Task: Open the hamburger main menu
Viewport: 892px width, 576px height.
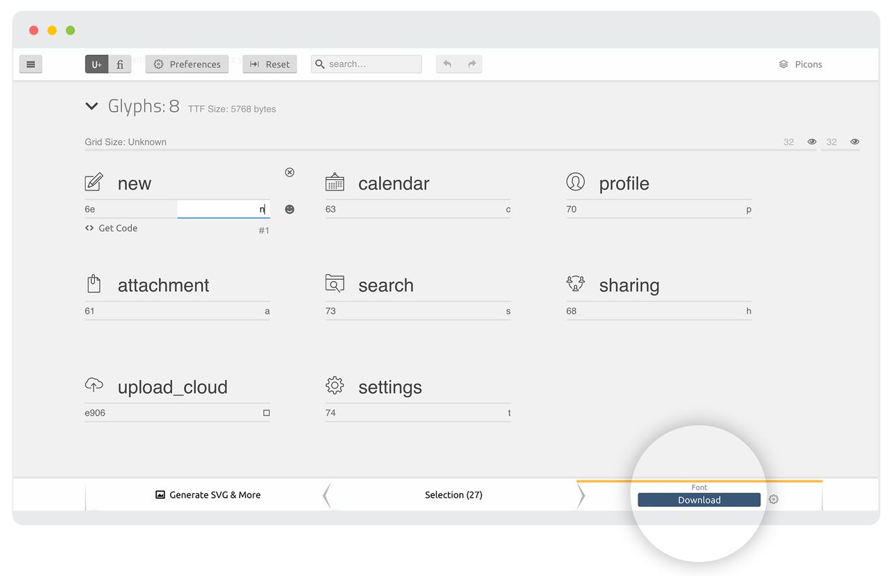Action: coord(31,64)
